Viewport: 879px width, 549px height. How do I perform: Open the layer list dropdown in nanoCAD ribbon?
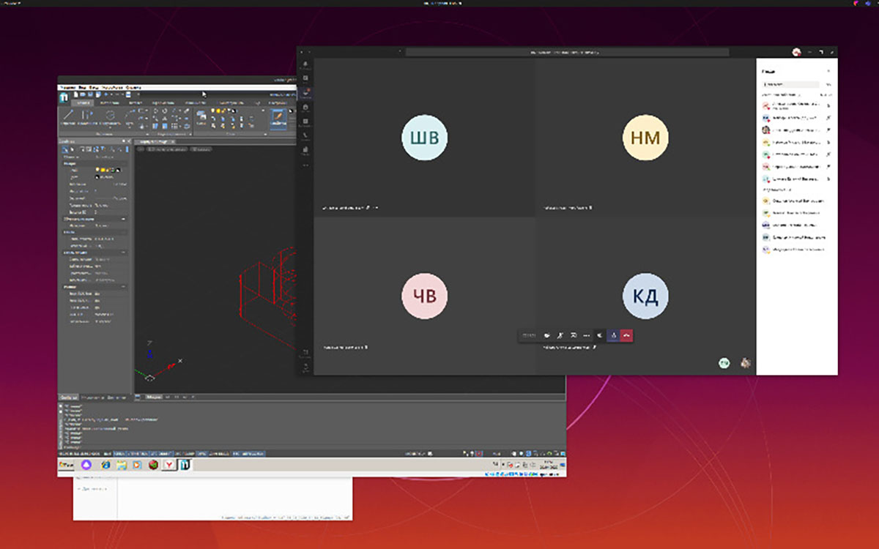(x=263, y=111)
